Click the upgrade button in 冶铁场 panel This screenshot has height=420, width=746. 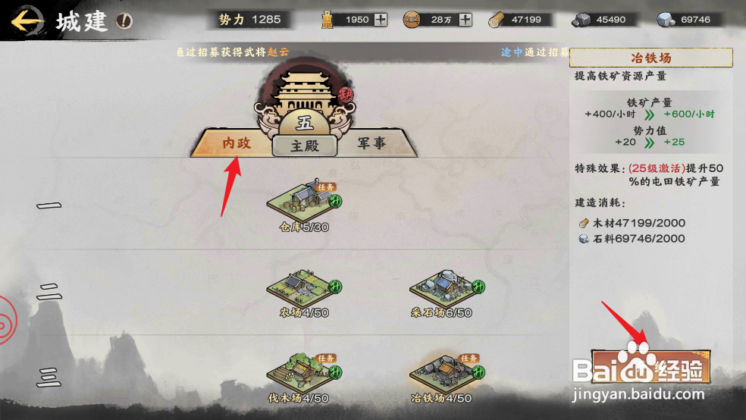click(650, 366)
